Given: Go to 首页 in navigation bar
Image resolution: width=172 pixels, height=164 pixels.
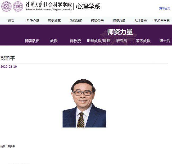Looking at the screenshot, I should (11, 21).
